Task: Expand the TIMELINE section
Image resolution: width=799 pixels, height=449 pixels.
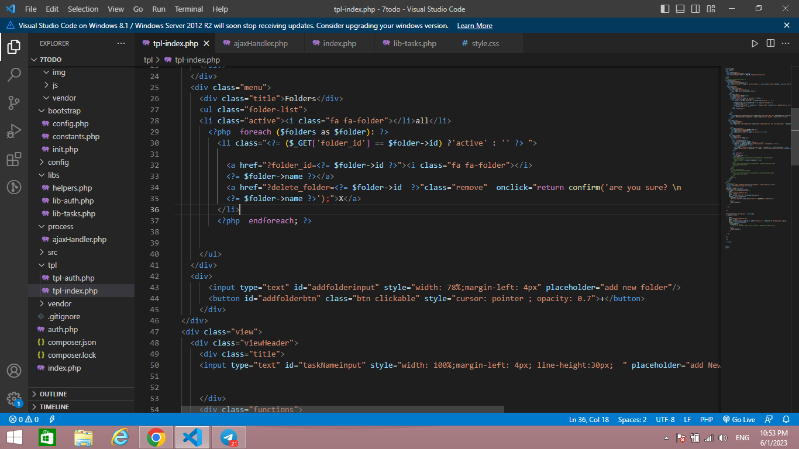Action: click(81, 407)
